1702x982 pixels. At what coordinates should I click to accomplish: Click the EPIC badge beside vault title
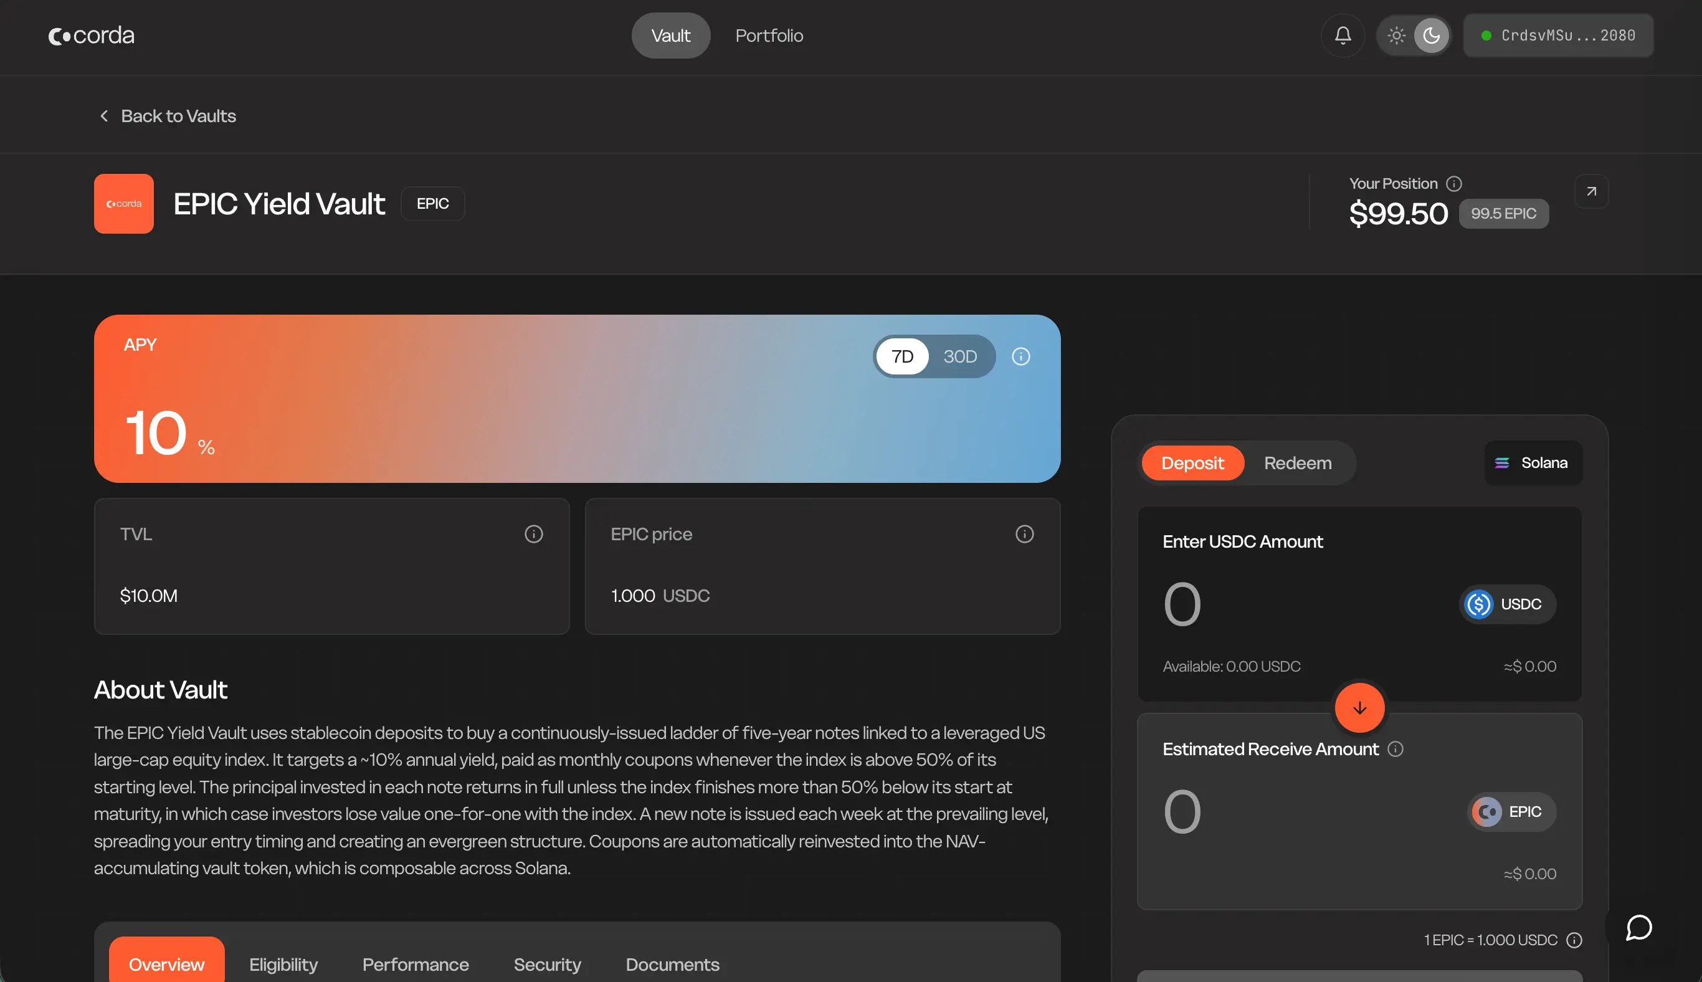432,204
